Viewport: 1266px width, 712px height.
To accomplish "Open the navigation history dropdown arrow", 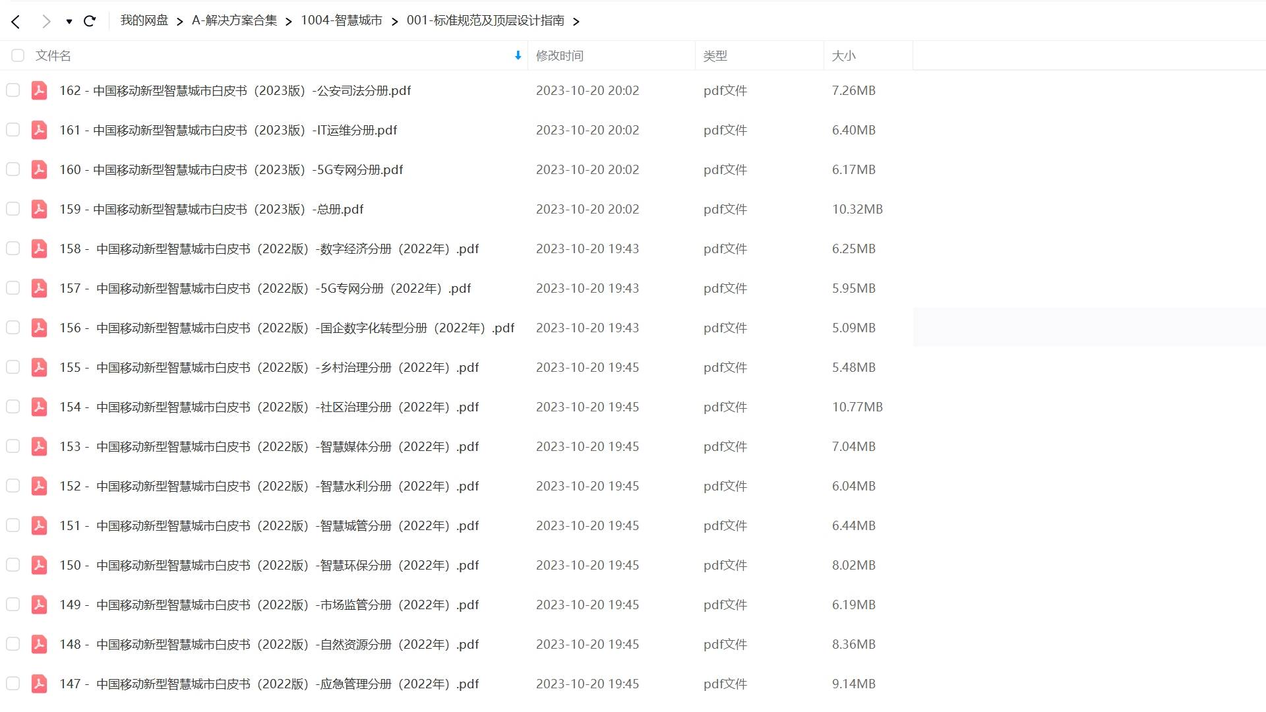I will pyautogui.click(x=69, y=22).
